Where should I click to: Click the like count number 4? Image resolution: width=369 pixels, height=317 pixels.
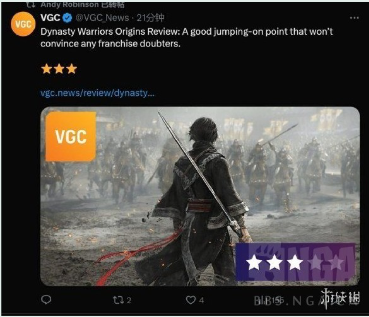(202, 300)
